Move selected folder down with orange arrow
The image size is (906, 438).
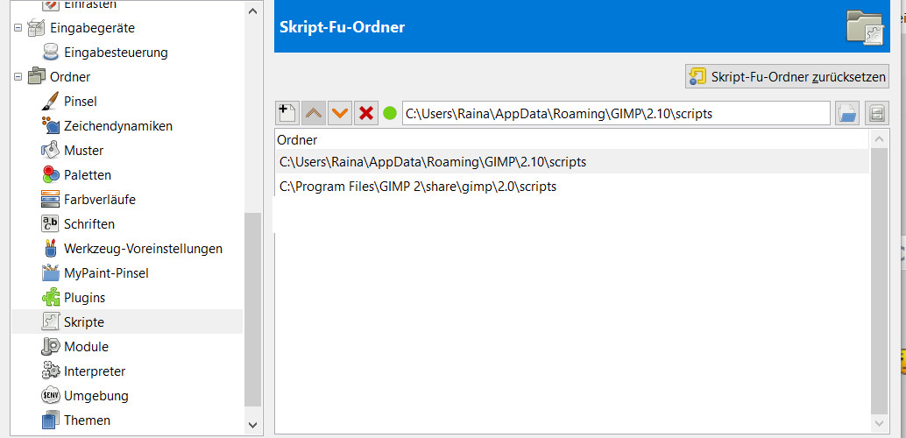coord(340,113)
